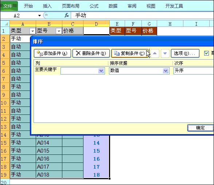Open the 公式 tab
This screenshot has height=185, width=214.
click(94, 6)
